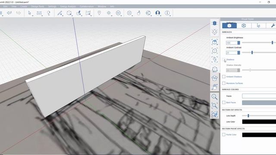Open dropdown arrow beside the Select tool
The width and height of the screenshot is (276, 155).
(x=33, y=16)
